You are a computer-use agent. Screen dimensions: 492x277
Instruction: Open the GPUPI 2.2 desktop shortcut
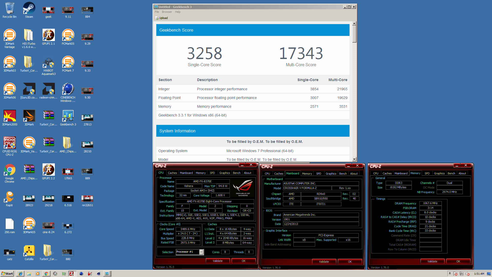pyautogui.click(x=48, y=172)
